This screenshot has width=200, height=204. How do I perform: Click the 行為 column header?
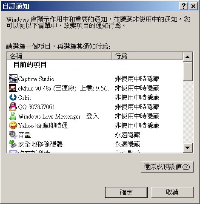coord(147,56)
